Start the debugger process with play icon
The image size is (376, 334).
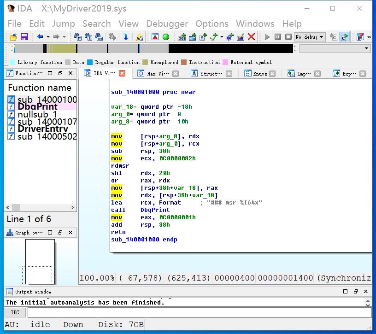click(267, 37)
